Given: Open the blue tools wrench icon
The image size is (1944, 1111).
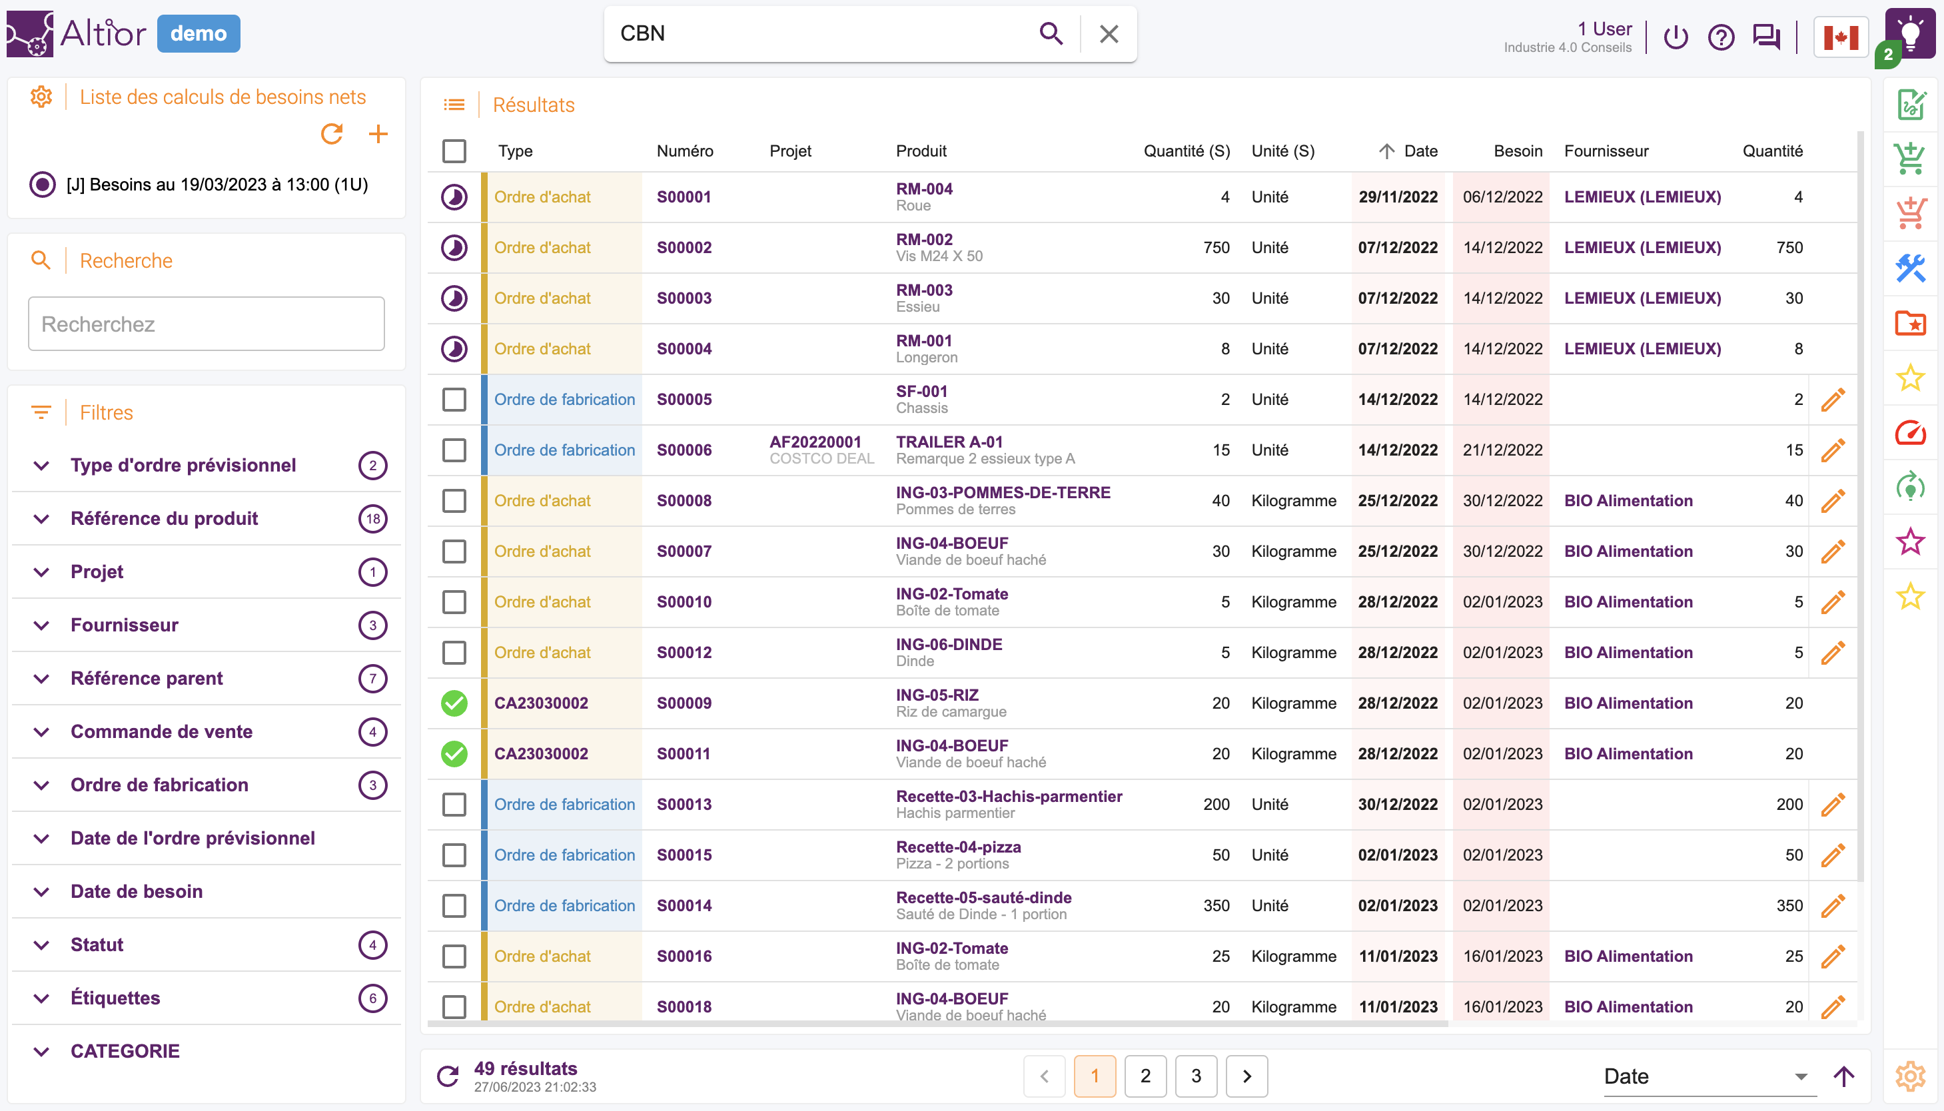Looking at the screenshot, I should click(1909, 268).
